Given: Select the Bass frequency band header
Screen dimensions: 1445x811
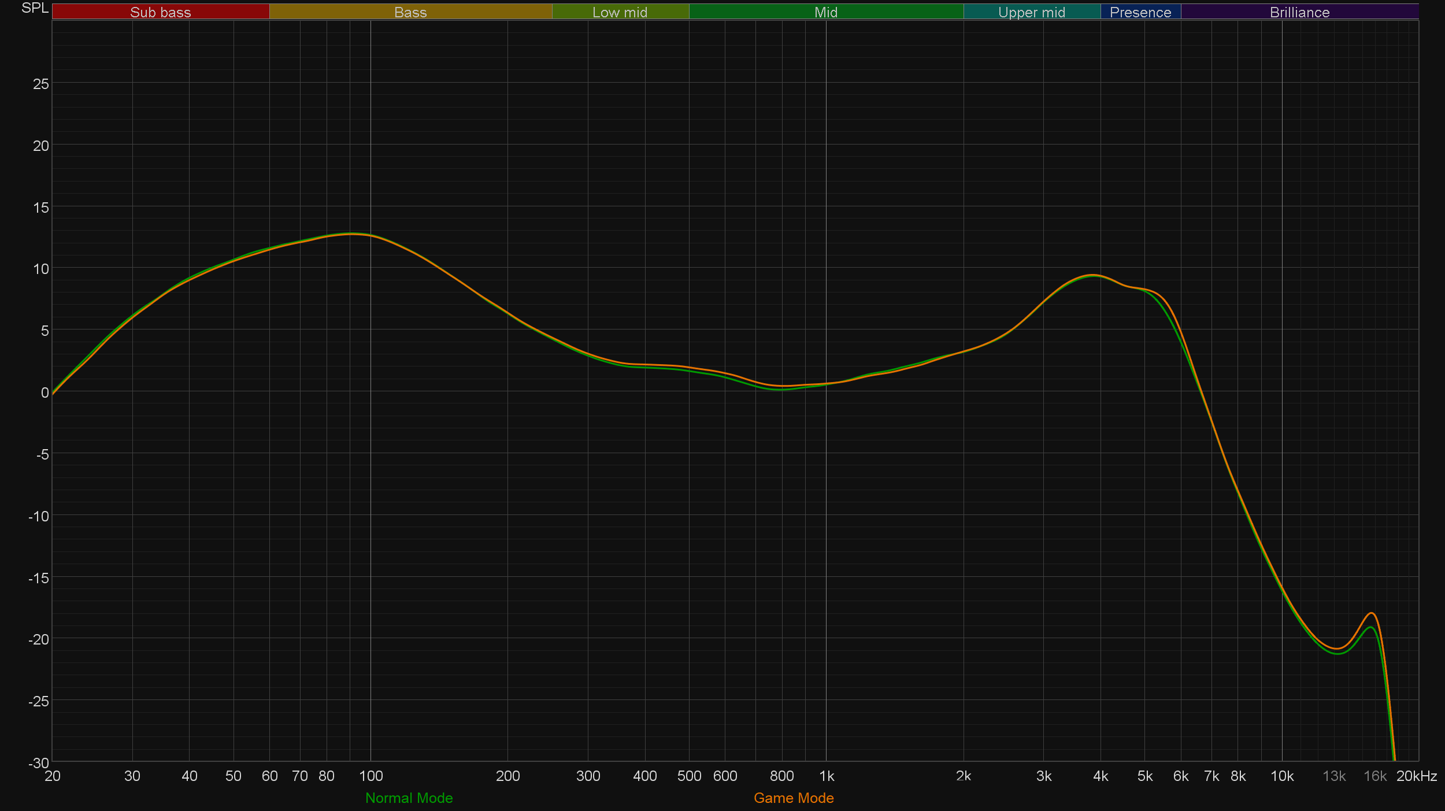Looking at the screenshot, I should tap(410, 12).
